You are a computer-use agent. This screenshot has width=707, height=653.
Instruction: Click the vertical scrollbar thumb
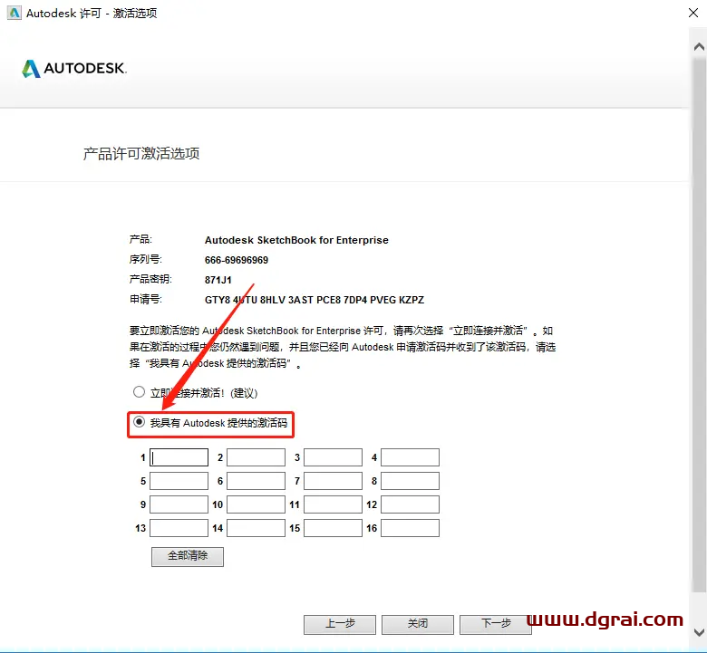point(699,324)
